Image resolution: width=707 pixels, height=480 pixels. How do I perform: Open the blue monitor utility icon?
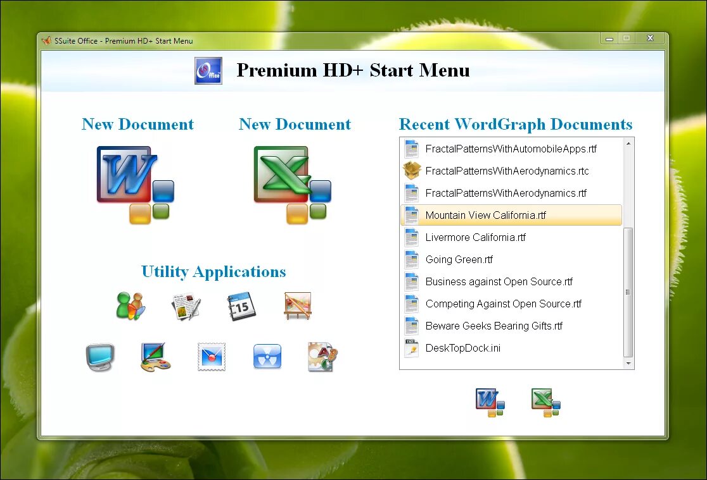click(100, 357)
